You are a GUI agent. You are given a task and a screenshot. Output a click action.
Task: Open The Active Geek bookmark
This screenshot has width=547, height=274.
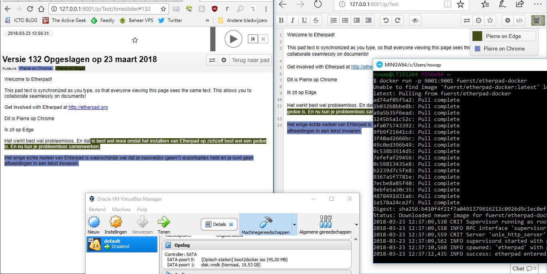pyautogui.click(x=64, y=20)
